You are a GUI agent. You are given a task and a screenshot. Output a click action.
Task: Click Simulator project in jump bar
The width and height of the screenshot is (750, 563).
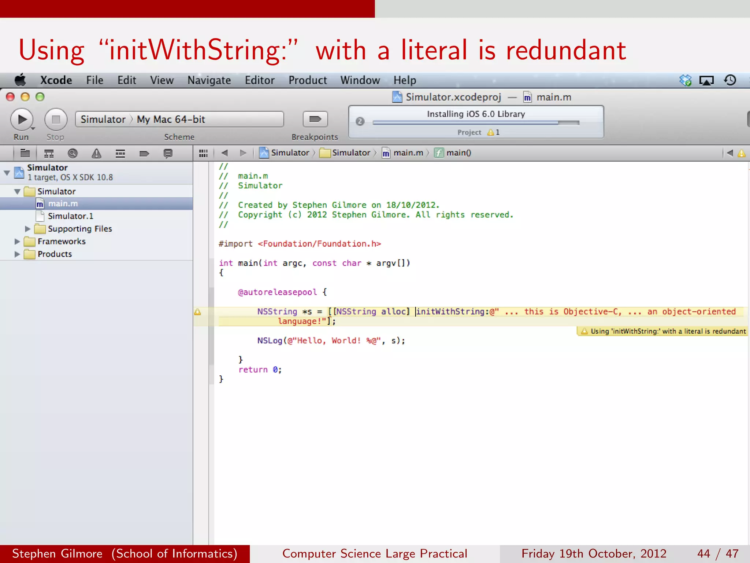[x=284, y=153]
